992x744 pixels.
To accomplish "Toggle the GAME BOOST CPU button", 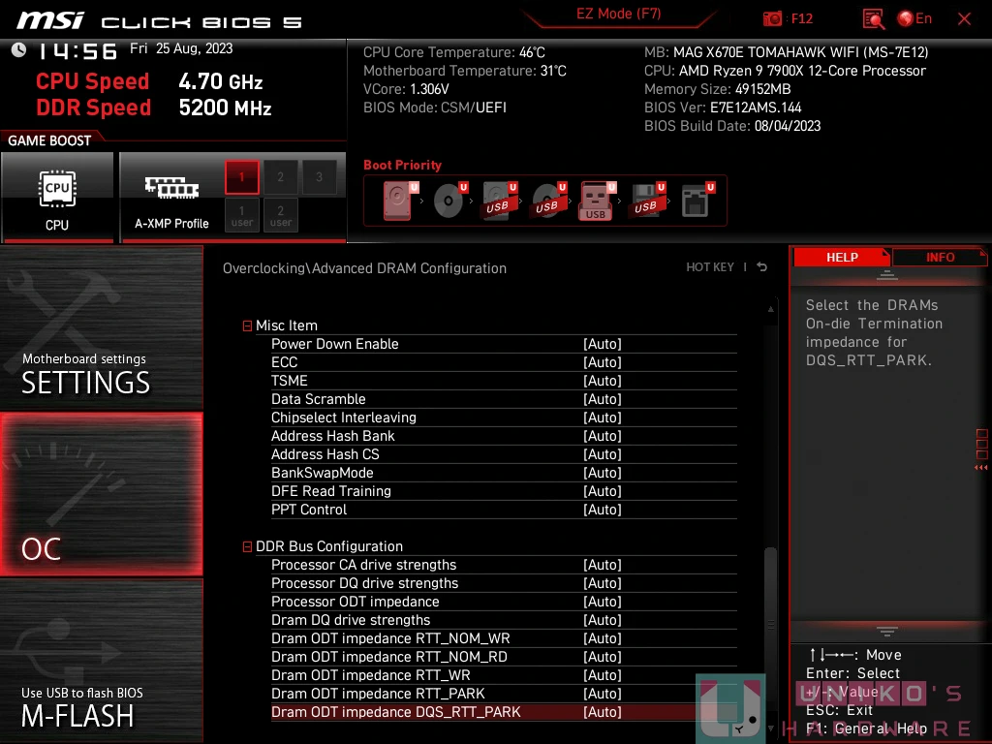I will (57, 198).
